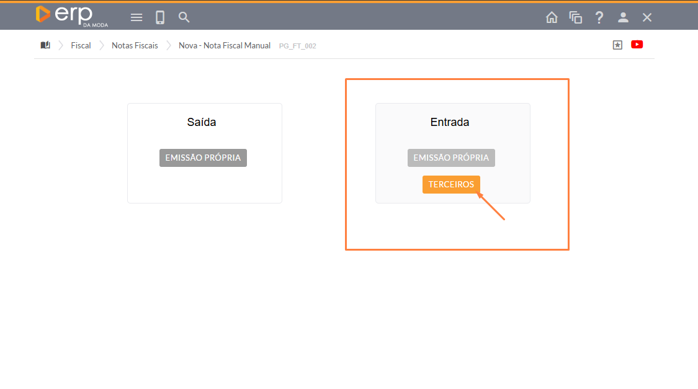The image size is (698, 389).
Task: Select the Saída card title
Action: (202, 122)
